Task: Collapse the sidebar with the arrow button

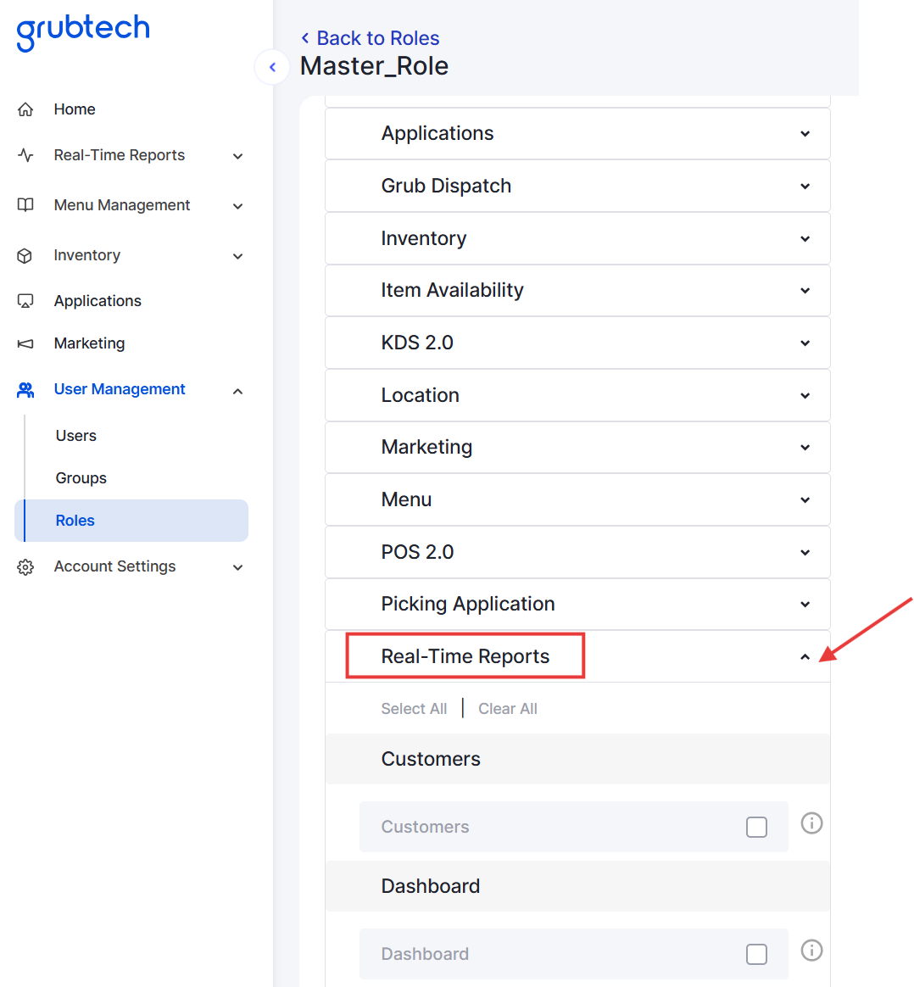Action: [x=272, y=67]
